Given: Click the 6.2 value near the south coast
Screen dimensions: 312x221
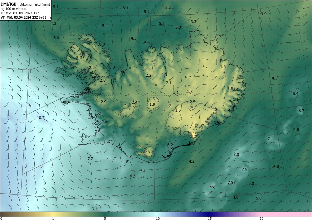Looking at the screenshot, I should 170,145.
